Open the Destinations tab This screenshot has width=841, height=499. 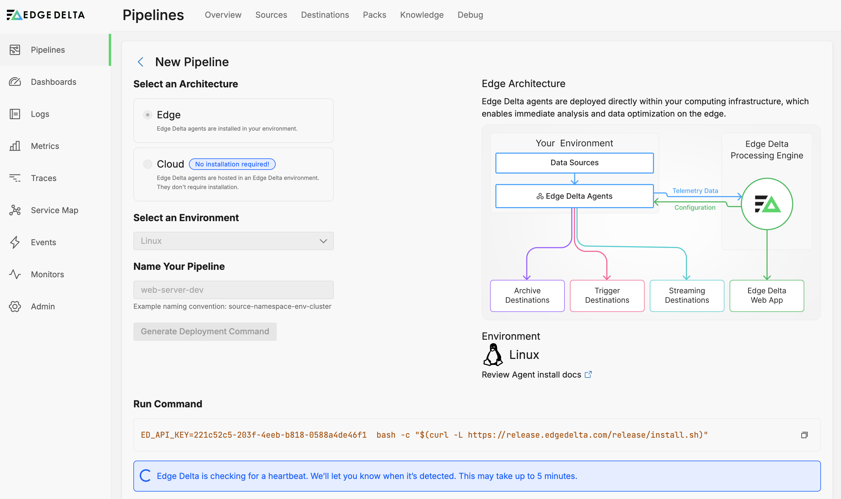click(x=325, y=15)
